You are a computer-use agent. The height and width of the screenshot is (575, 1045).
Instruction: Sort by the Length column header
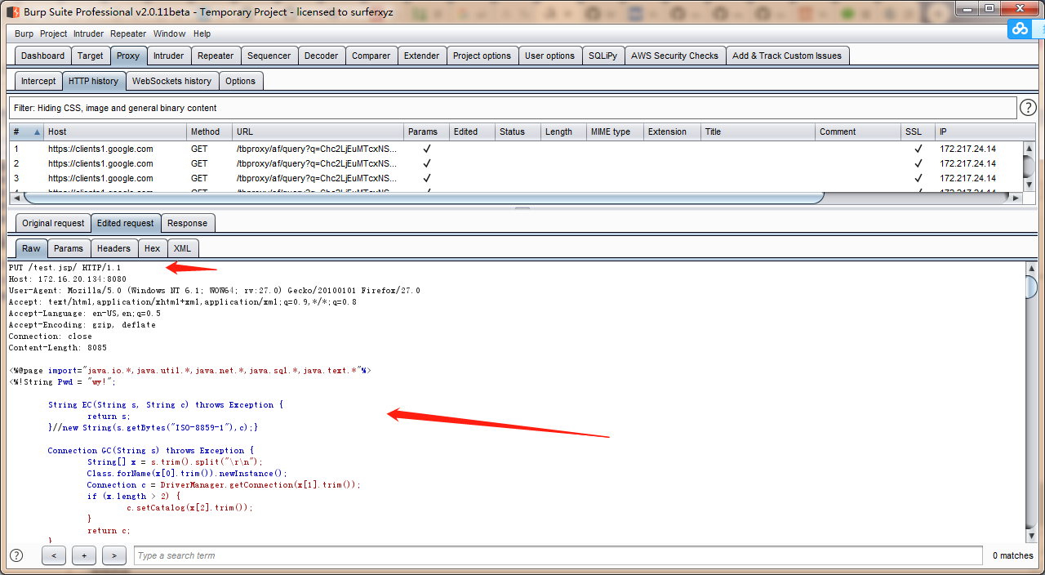tap(563, 131)
